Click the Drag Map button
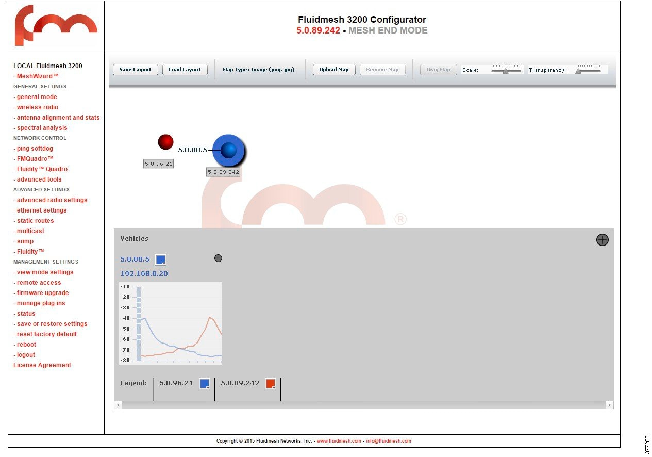Image resolution: width=652 pixels, height=457 pixels. pyautogui.click(x=439, y=70)
